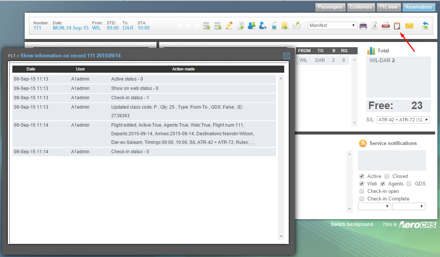Switch to the Passengers tab
Screen dimensions: 440x257
[x=330, y=7]
